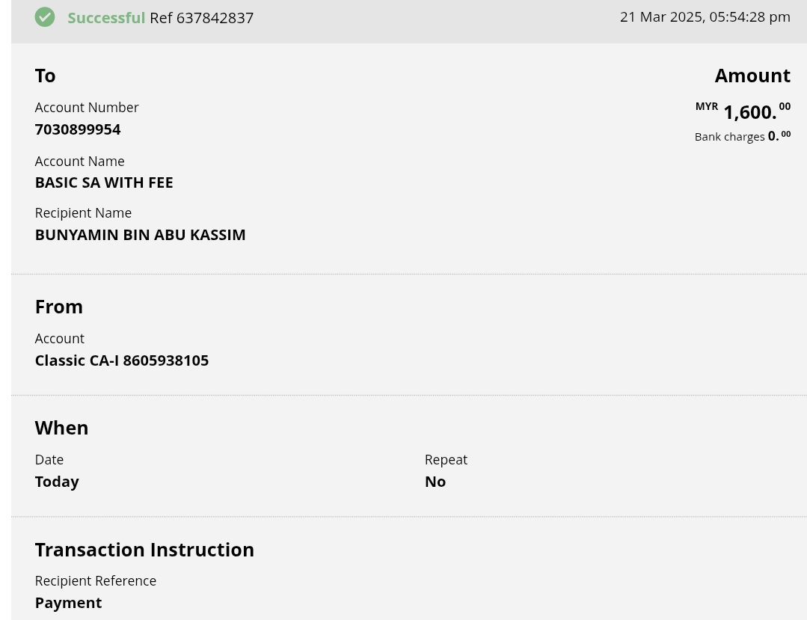Select the reference number Ref 637842837
The width and height of the screenshot is (807, 620).
click(202, 18)
